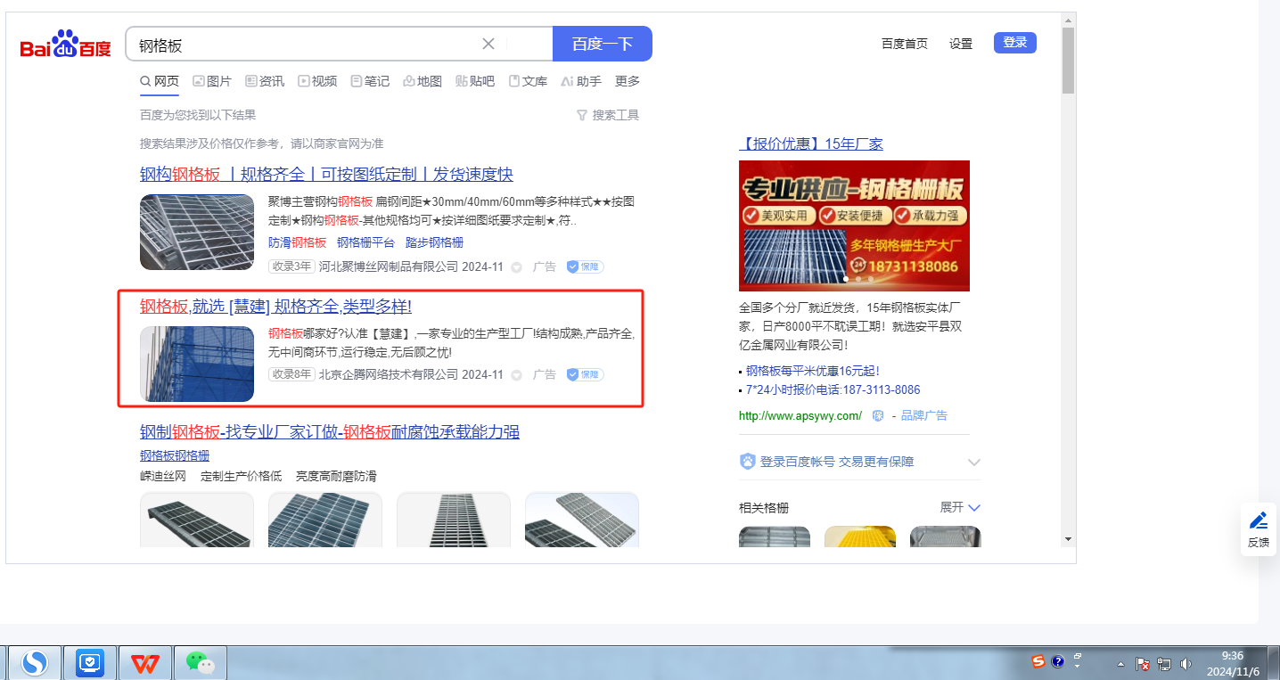Go to the 文库 tab
Screen dimensions: 1280x680
pos(528,81)
